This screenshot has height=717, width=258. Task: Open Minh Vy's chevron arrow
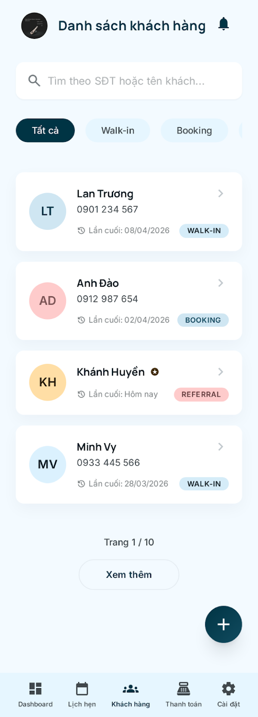point(221,447)
